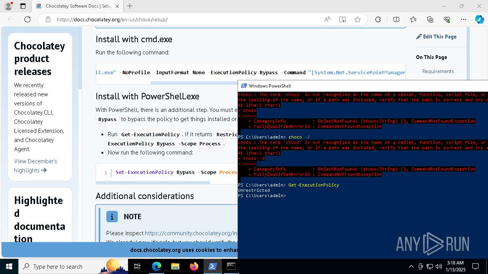Open View December's highlights link
The height and width of the screenshot is (274, 488).
[x=35, y=166]
